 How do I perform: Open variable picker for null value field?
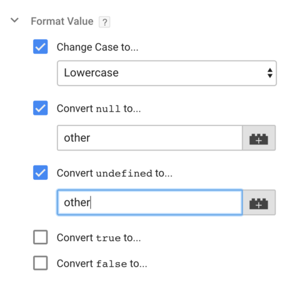pos(259,138)
